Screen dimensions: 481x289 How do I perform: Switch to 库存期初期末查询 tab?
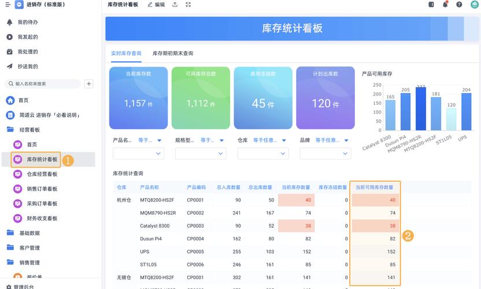[173, 53]
